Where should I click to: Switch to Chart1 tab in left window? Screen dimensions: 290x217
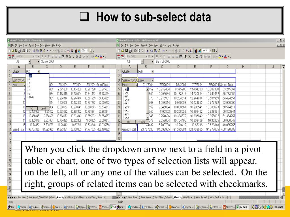[53, 198]
